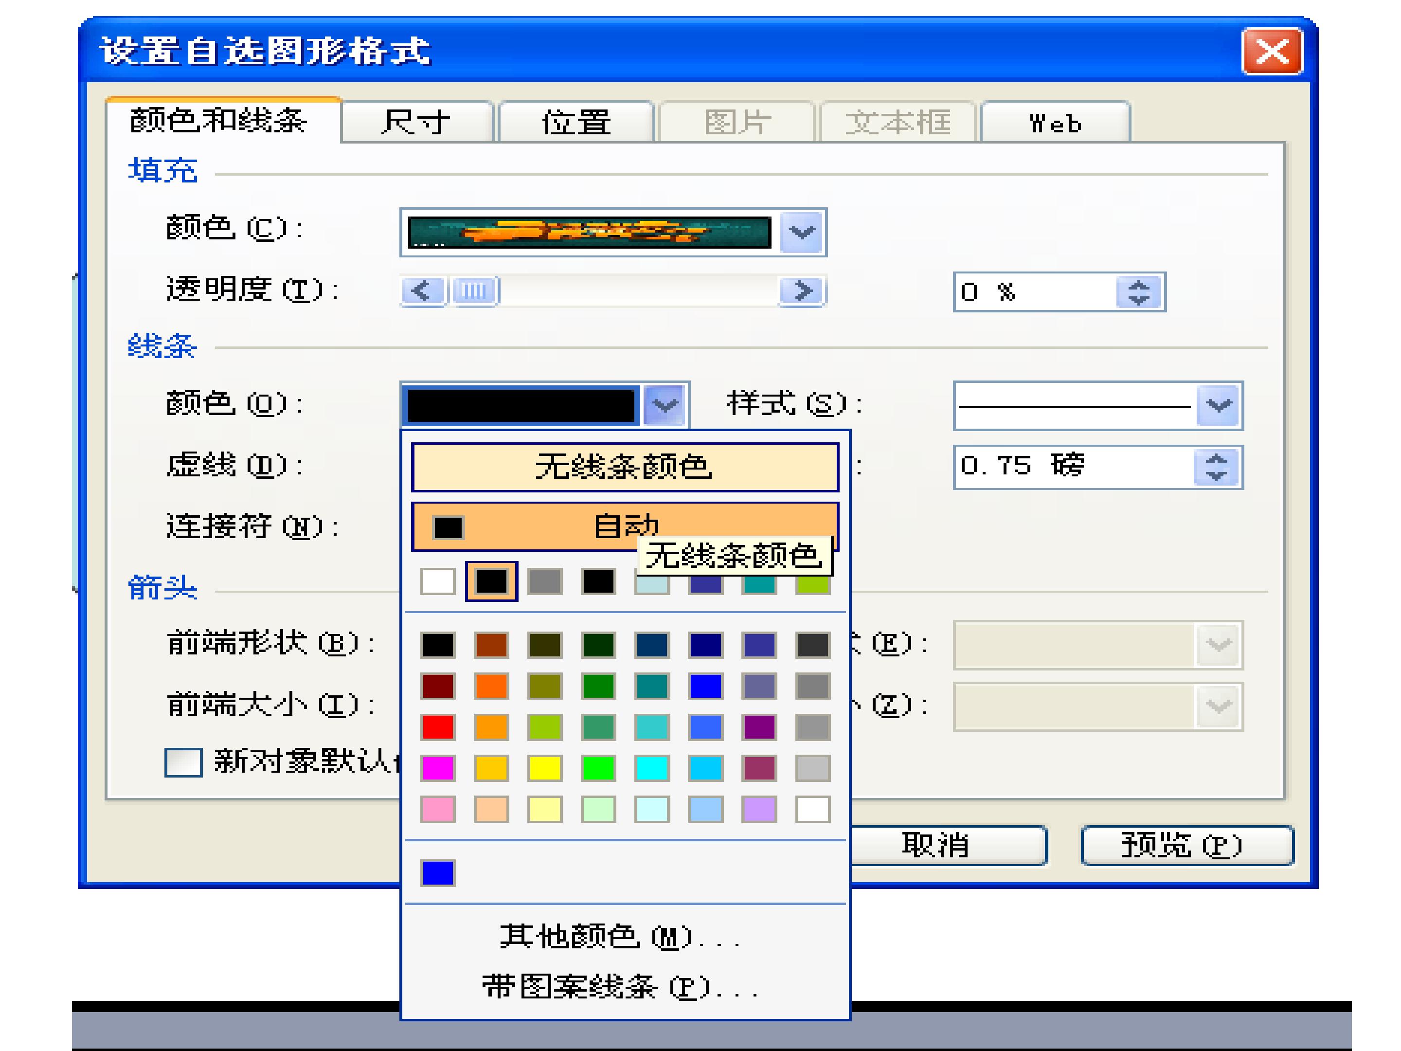Click the transparency slider right arrow
The image size is (1401, 1051).
point(802,291)
